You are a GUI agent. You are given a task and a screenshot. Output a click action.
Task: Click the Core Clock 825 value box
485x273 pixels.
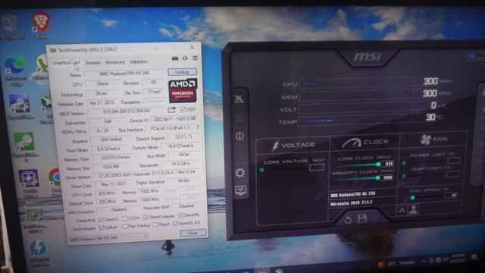pyautogui.click(x=388, y=164)
